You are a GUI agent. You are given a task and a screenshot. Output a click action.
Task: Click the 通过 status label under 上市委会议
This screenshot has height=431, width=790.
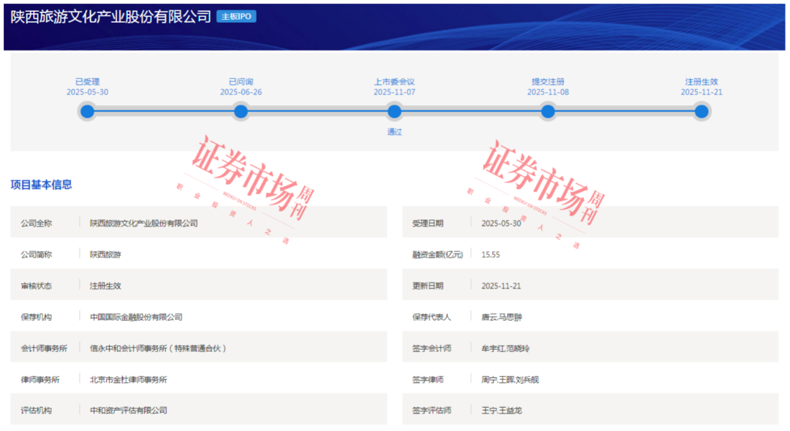[x=394, y=132]
